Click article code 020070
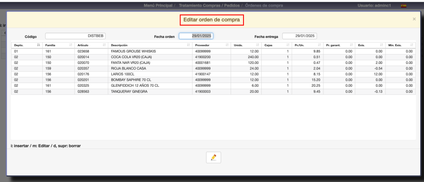The image size is (424, 182). click(x=83, y=63)
